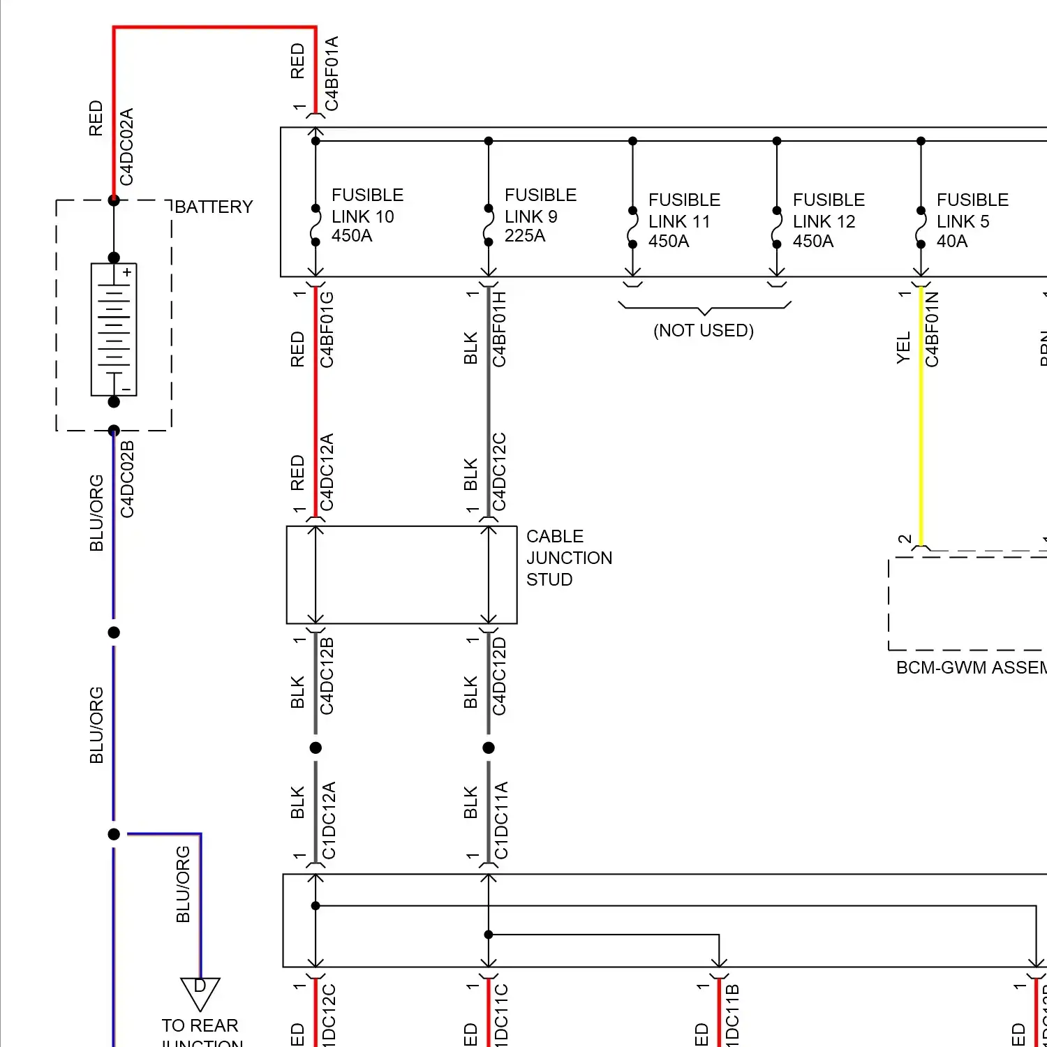Select connector label C4DC12A

coord(327,473)
